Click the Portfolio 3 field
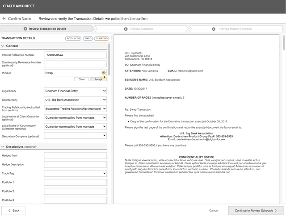This screenshot has width=286, height=217. 75,200
